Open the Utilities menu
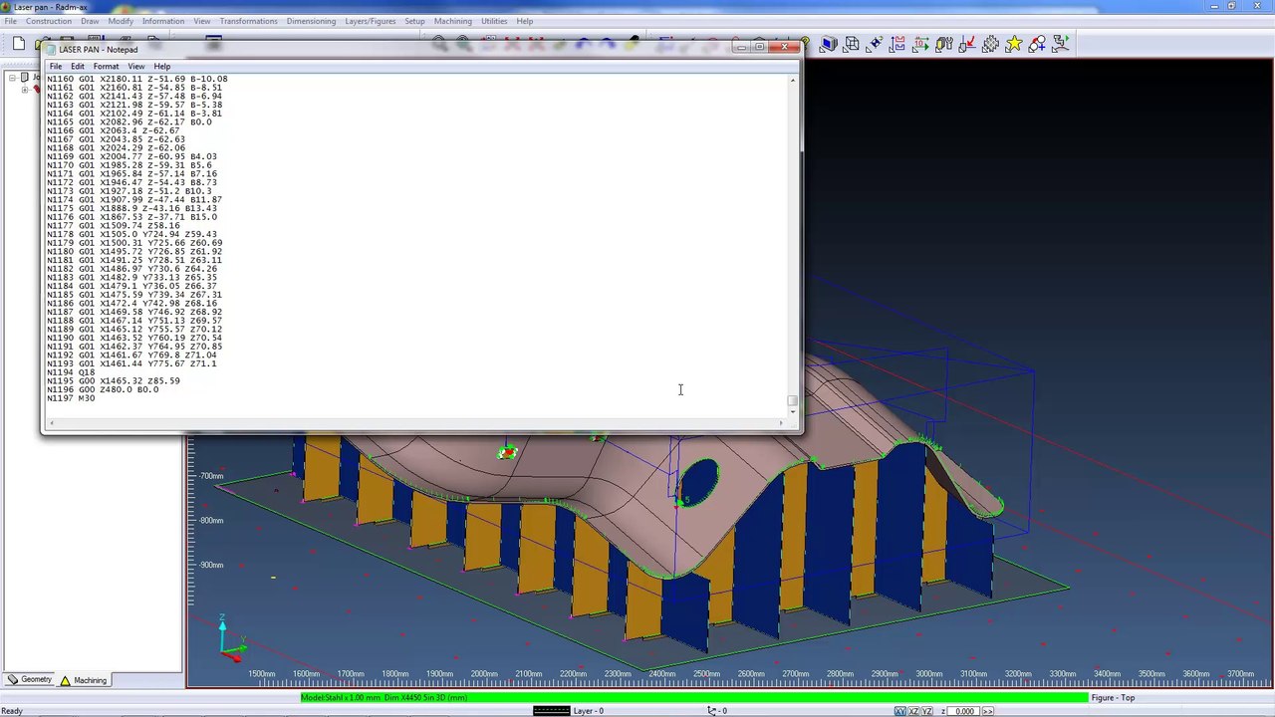 tap(494, 21)
